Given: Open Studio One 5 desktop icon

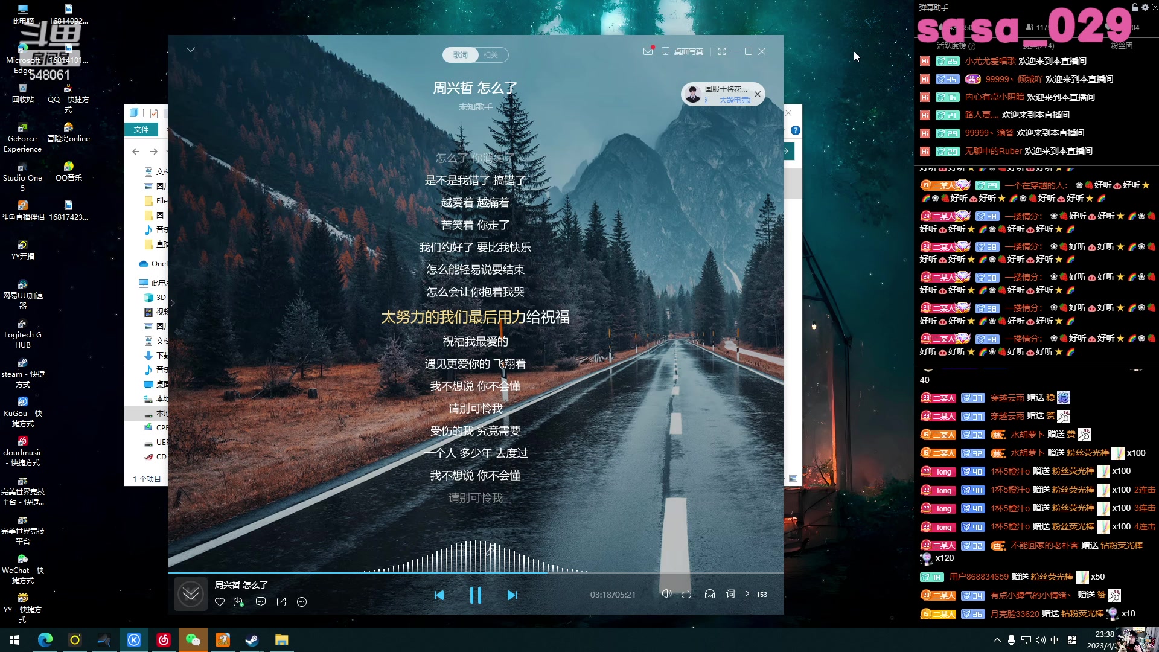Looking at the screenshot, I should point(23,177).
